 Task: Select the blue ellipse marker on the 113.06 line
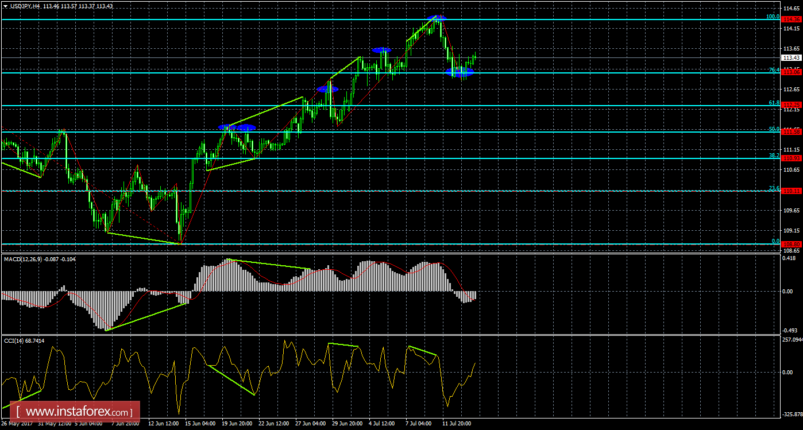coord(461,72)
